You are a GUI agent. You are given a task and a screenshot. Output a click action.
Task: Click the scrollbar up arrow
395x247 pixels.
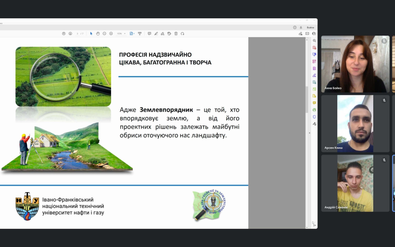click(307, 40)
